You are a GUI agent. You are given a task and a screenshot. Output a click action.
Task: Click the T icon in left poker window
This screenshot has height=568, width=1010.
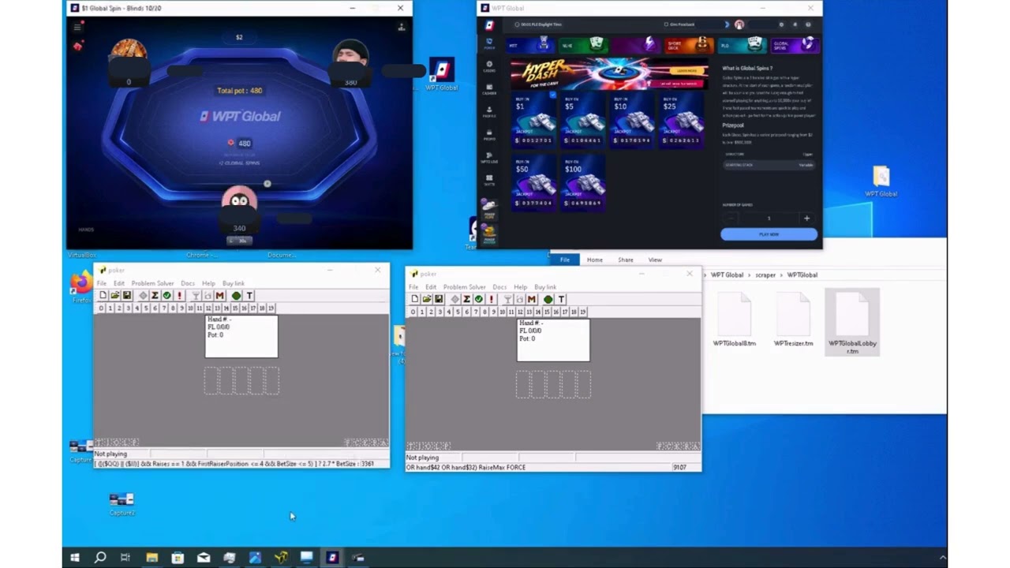tap(249, 296)
